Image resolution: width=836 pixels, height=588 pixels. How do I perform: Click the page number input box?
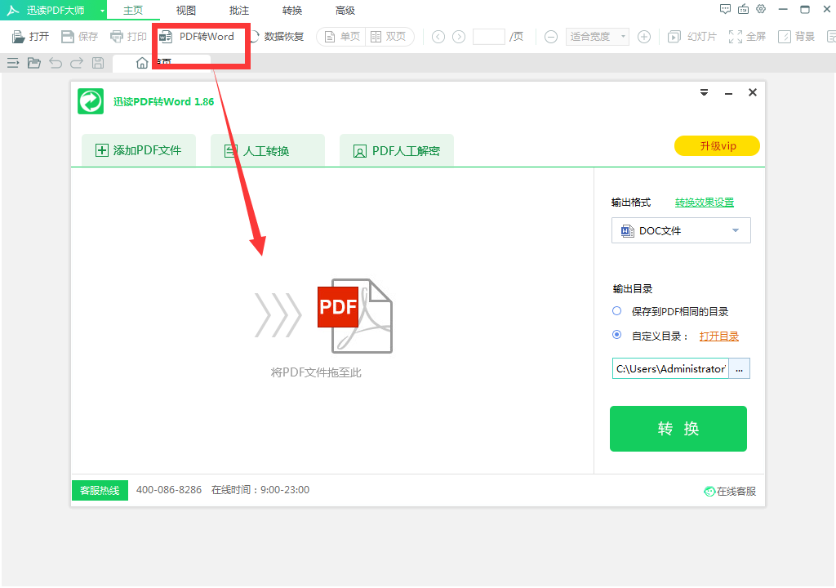tap(488, 36)
